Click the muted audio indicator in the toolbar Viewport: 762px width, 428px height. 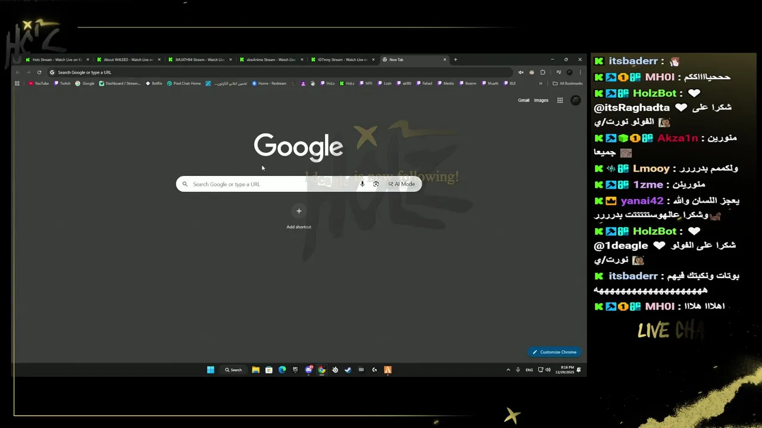coord(521,73)
